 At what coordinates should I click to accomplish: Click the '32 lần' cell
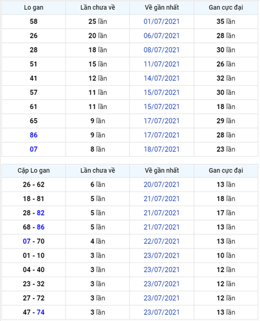point(226,78)
